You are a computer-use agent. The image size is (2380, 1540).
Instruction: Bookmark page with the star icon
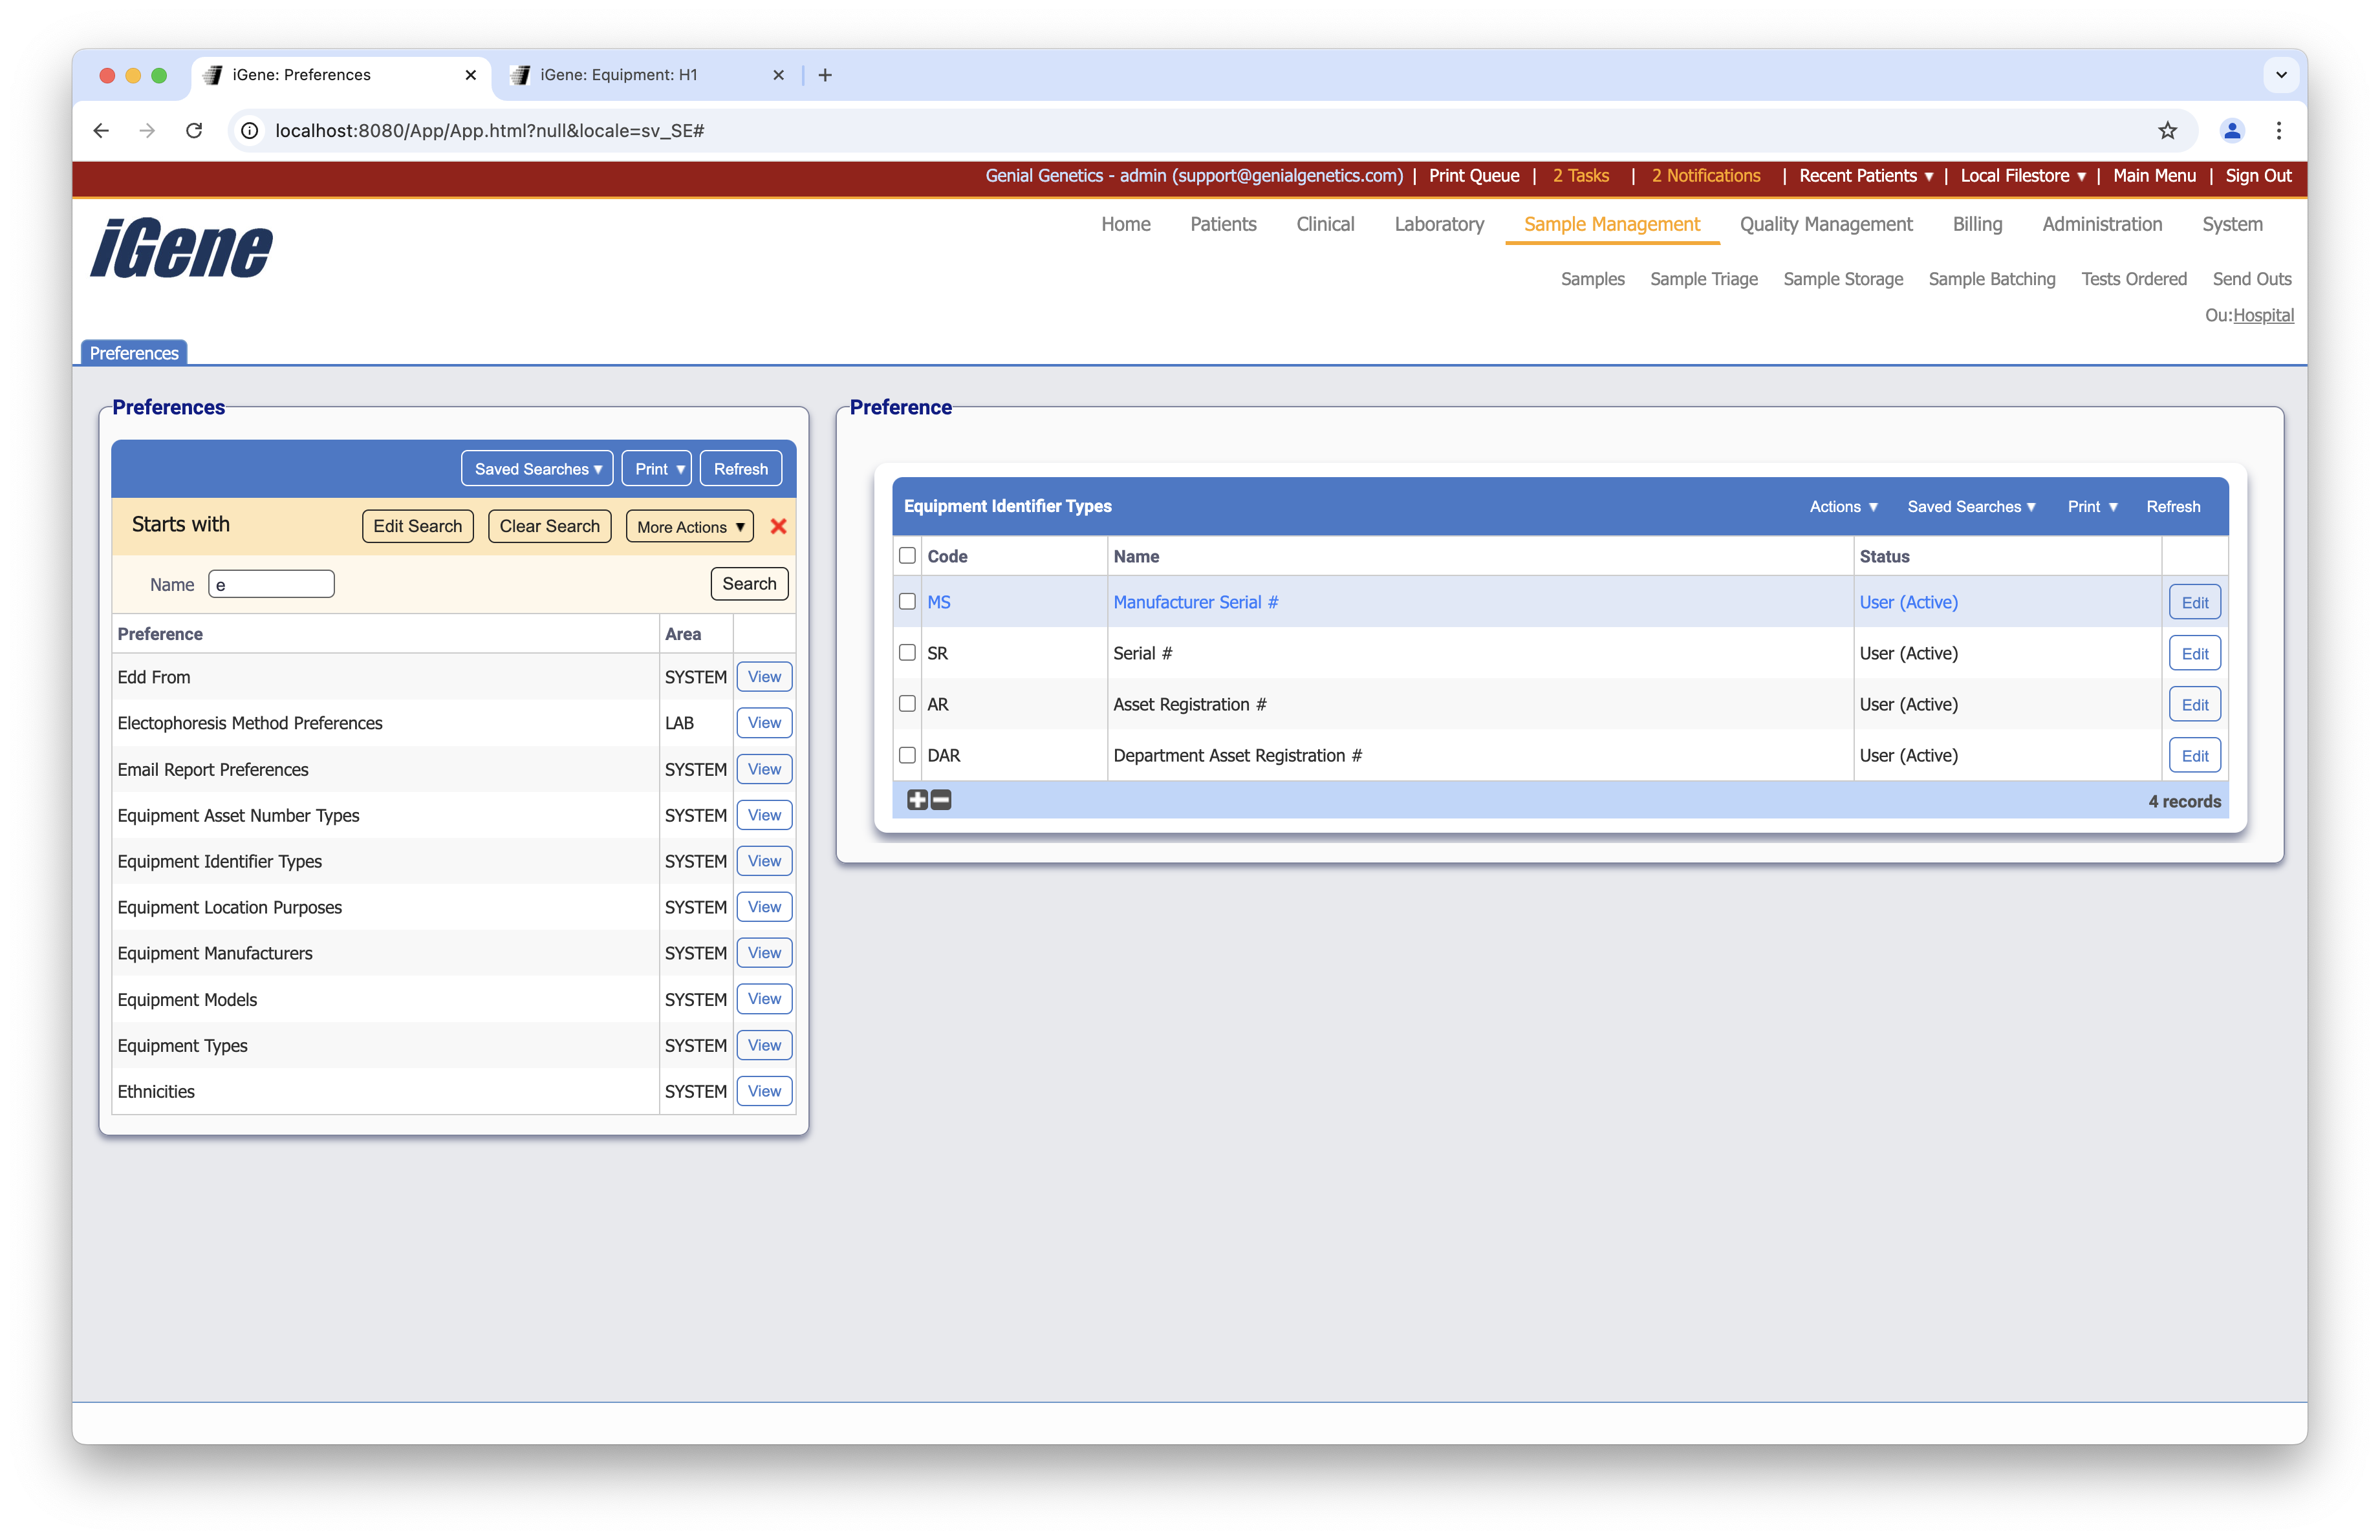(x=2167, y=131)
